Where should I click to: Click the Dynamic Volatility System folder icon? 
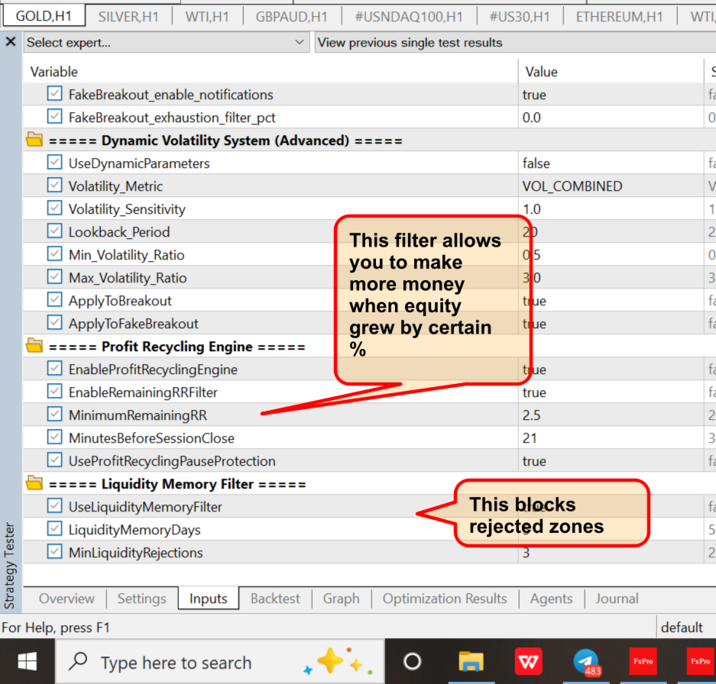click(34, 139)
